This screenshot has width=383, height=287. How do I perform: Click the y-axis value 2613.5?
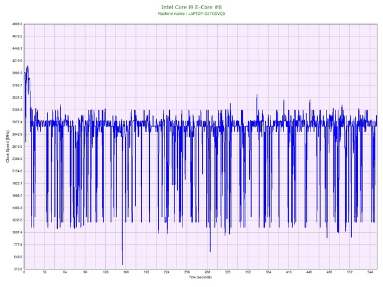click(17, 147)
